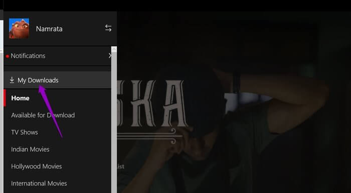This screenshot has height=193, width=351.
Task: Click the download arrow icon
Action: pyautogui.click(x=12, y=80)
